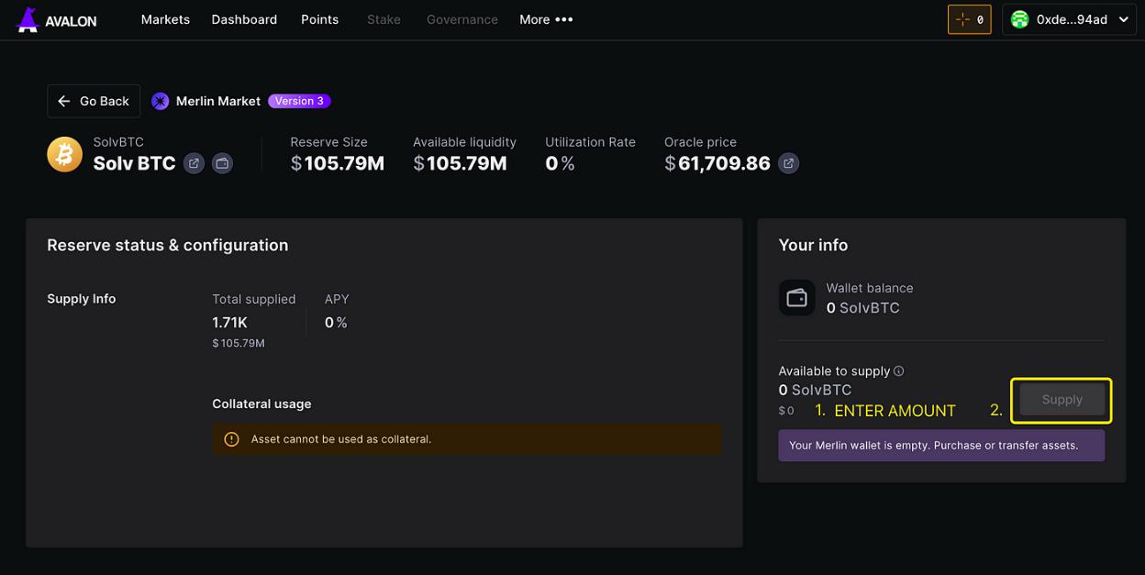The image size is (1145, 575).
Task: Click the Version 3 badge
Action: [299, 101]
